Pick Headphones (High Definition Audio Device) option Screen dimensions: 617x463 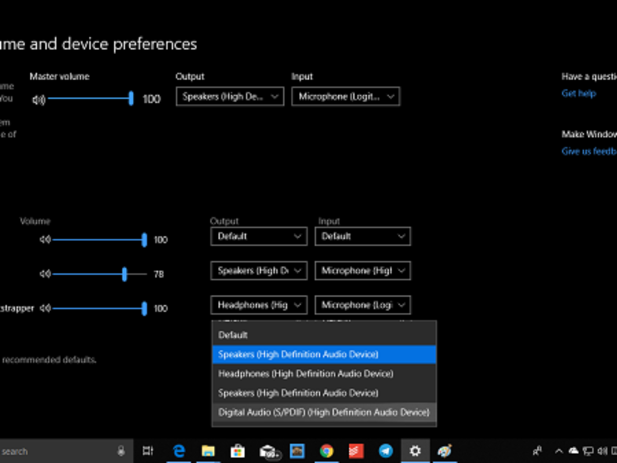point(305,373)
